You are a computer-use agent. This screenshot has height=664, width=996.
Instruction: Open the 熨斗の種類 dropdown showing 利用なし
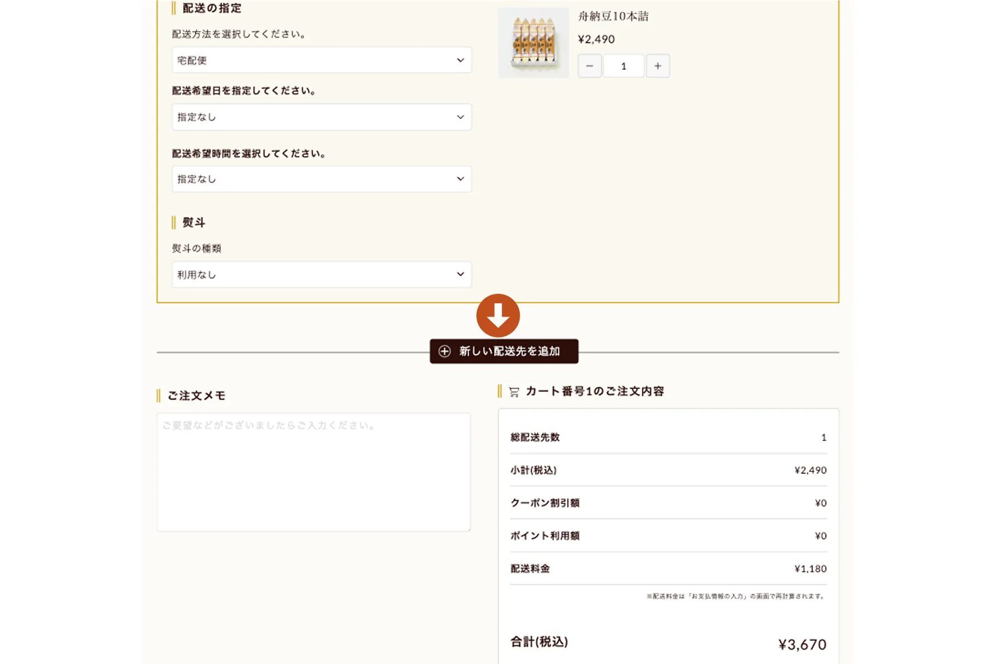(321, 274)
